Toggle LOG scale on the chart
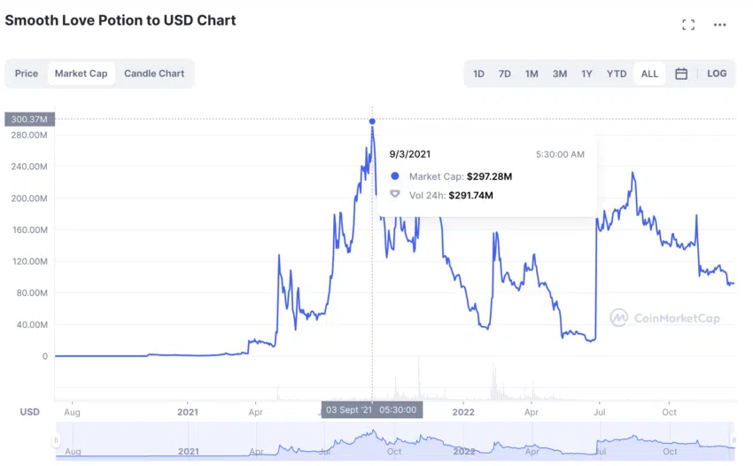The image size is (753, 466). 717,74
